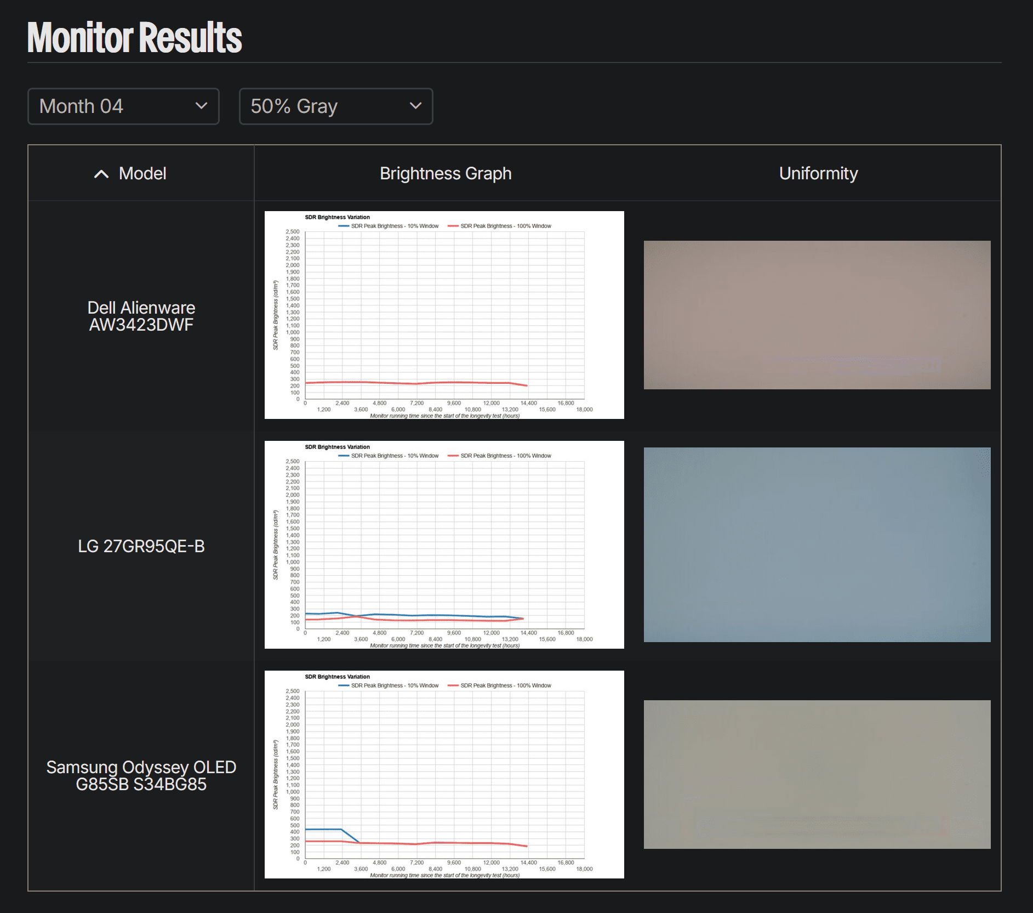The height and width of the screenshot is (913, 1033).
Task: Open the Dell Alienware brightness graph
Action: pos(444,315)
